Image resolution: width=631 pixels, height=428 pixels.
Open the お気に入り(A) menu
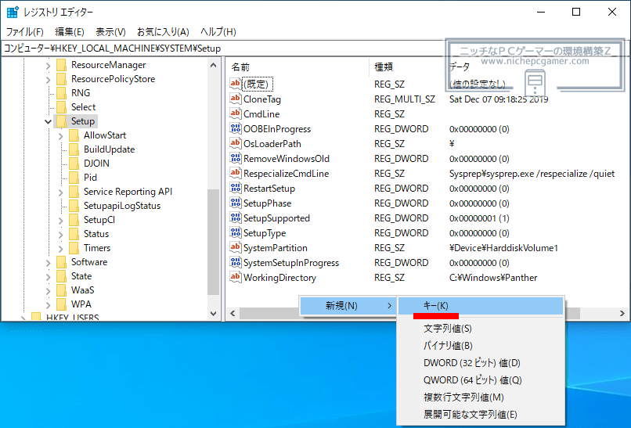[x=163, y=32]
